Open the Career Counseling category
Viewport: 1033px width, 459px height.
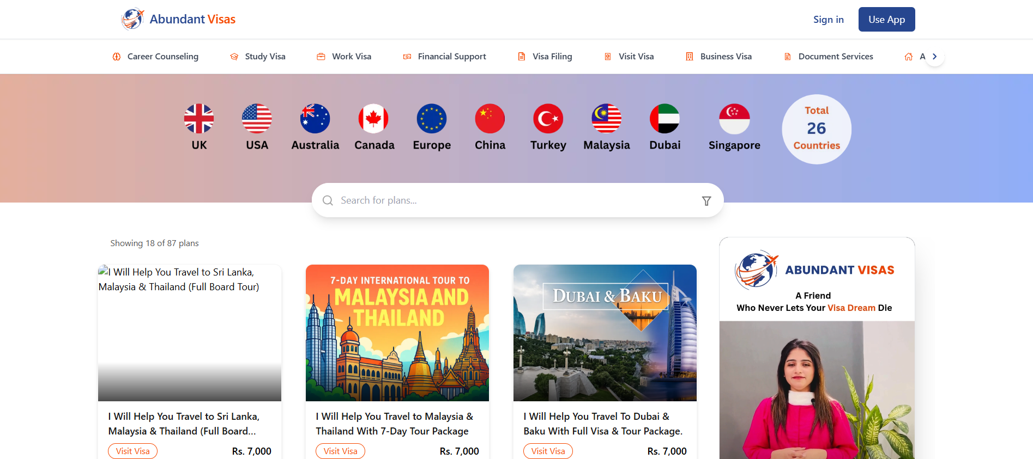coord(155,57)
